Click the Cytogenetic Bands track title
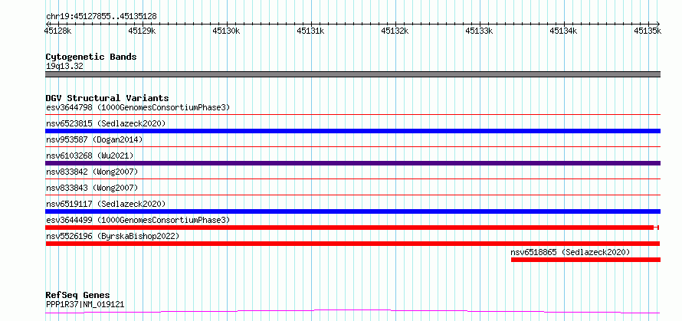 tap(91, 57)
